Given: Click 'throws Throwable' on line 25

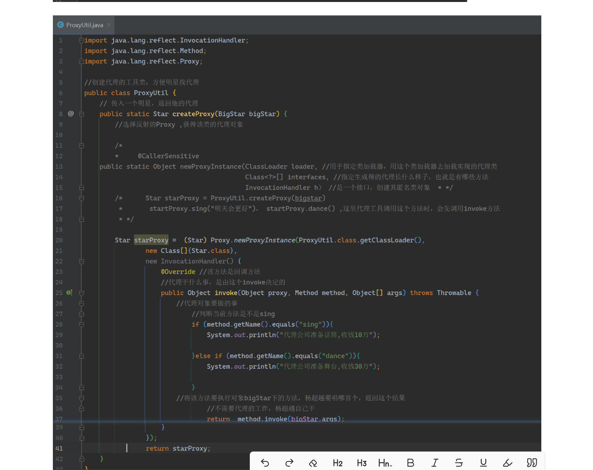Looking at the screenshot, I should pyautogui.click(x=440, y=293).
